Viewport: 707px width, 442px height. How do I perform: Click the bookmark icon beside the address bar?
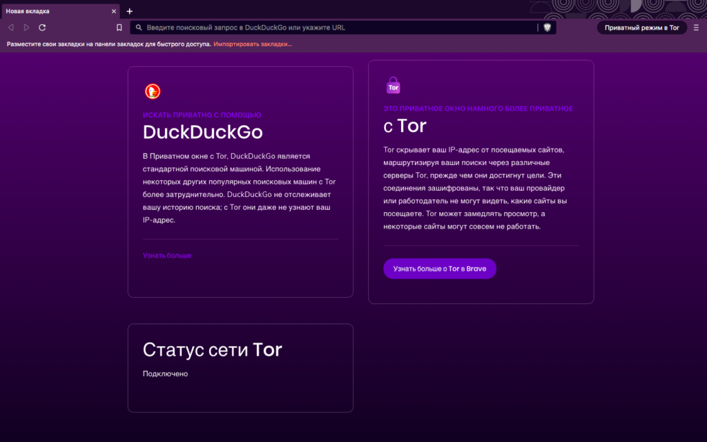pos(119,28)
